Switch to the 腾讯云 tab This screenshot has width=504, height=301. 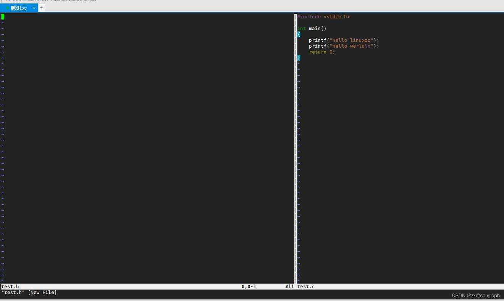coord(18,8)
